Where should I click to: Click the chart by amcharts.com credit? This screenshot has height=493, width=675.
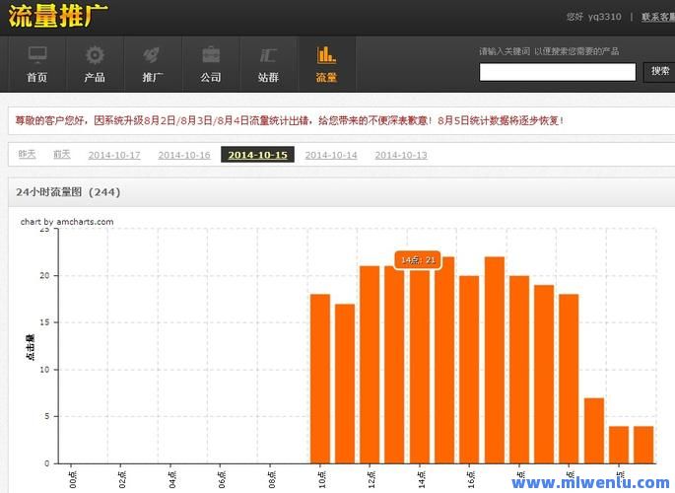(x=67, y=222)
